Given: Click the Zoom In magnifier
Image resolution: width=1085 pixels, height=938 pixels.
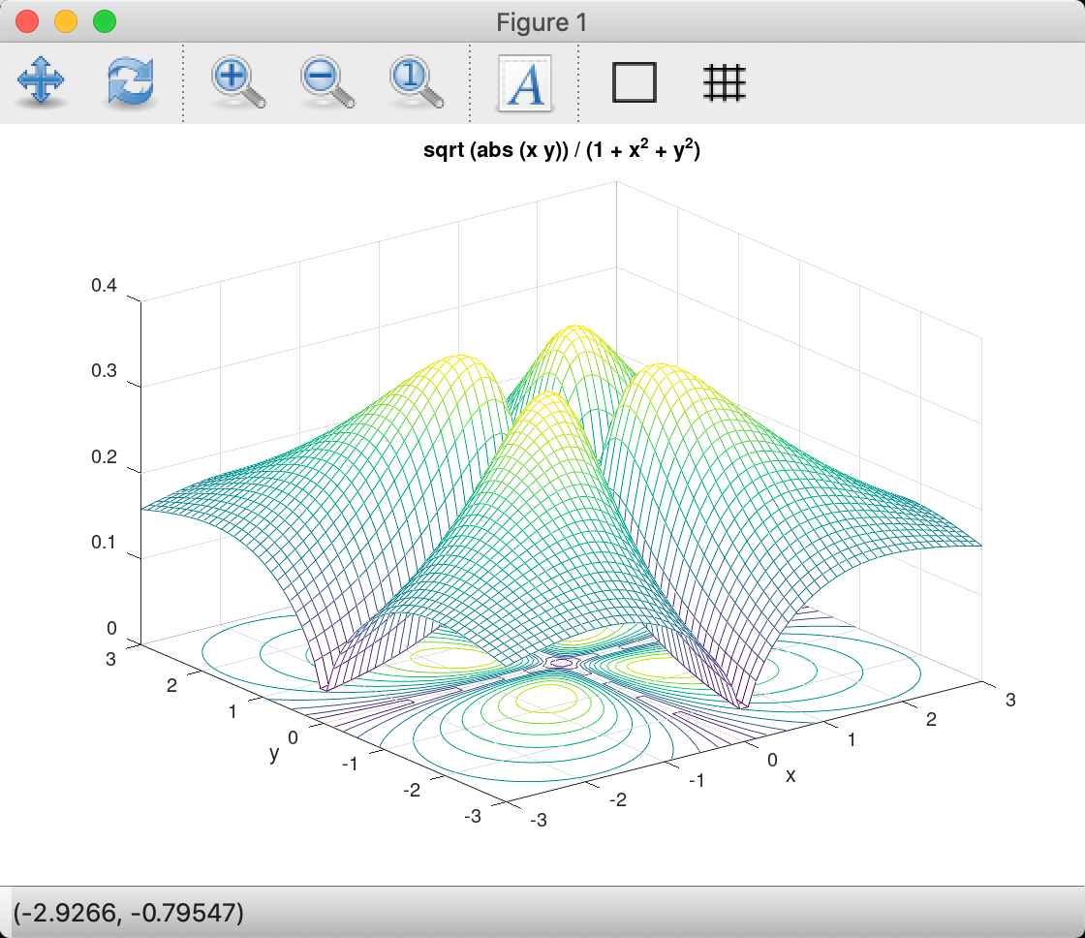Looking at the screenshot, I should [x=236, y=83].
